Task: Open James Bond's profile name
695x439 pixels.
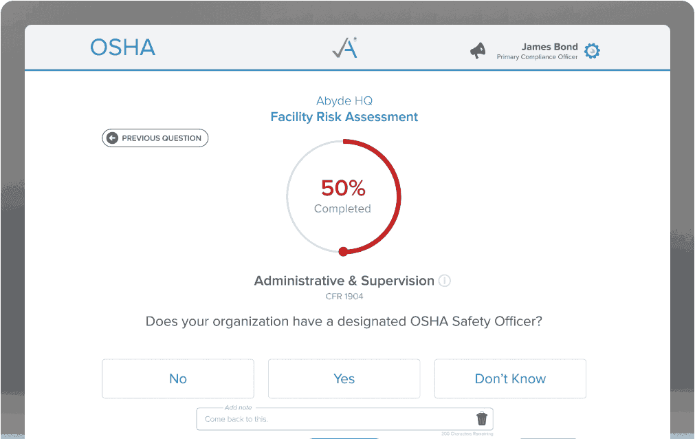Action: tap(549, 47)
